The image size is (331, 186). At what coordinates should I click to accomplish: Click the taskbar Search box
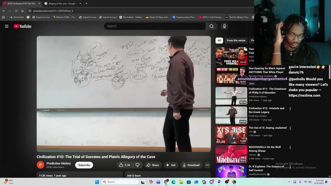pos(120,182)
